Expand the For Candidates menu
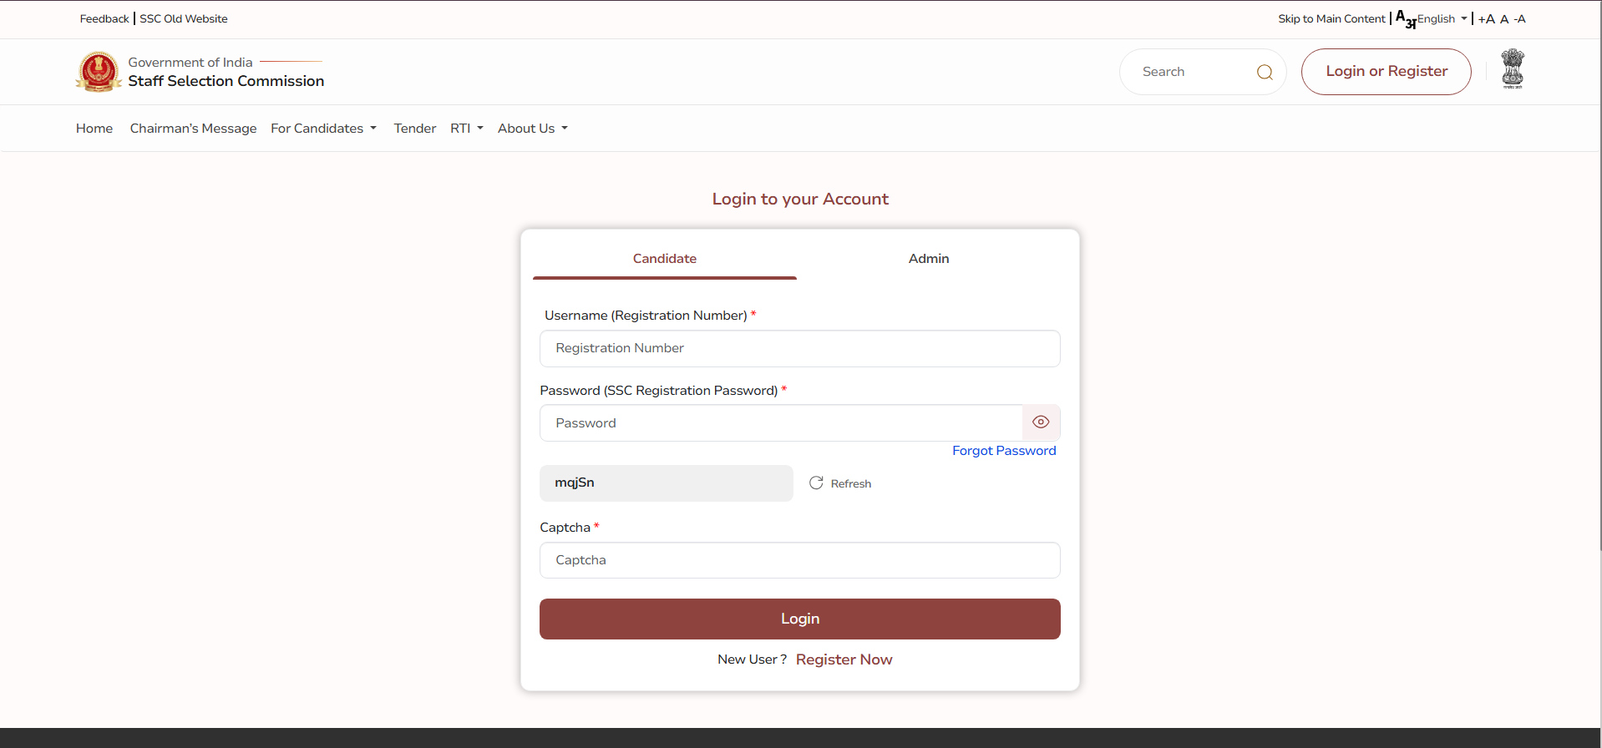Image resolution: width=1602 pixels, height=748 pixels. (323, 129)
